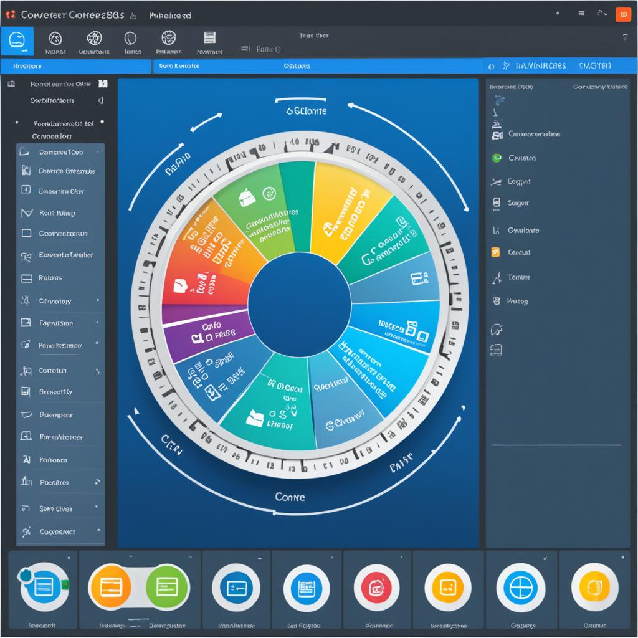
Task: Choose the orange square icon labeled Cereal
Action: (x=495, y=252)
